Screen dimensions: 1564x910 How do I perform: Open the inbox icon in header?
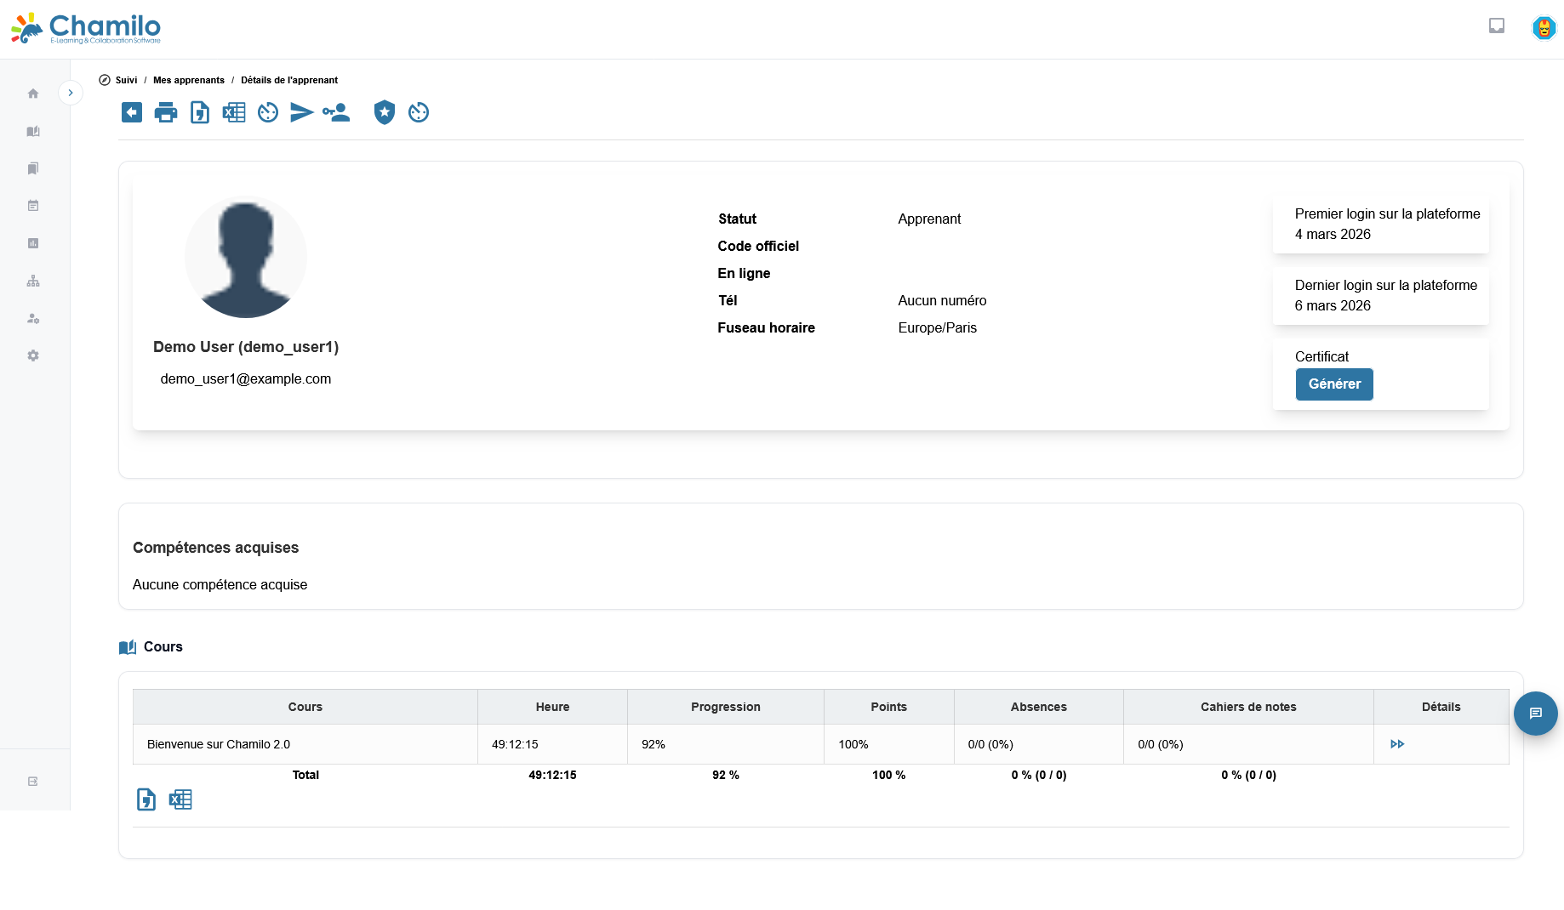click(1497, 26)
